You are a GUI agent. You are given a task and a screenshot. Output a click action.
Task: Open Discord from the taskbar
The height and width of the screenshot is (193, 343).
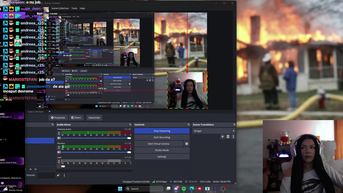click(x=176, y=189)
